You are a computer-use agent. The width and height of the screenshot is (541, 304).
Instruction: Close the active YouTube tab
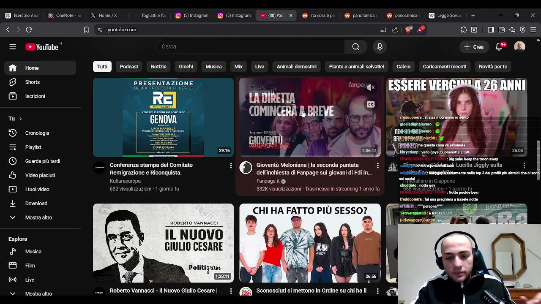[291, 15]
